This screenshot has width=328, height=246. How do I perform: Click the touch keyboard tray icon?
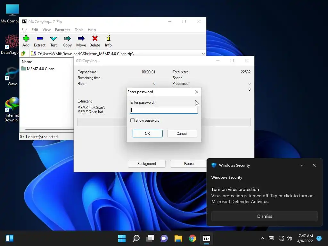pos(271,238)
